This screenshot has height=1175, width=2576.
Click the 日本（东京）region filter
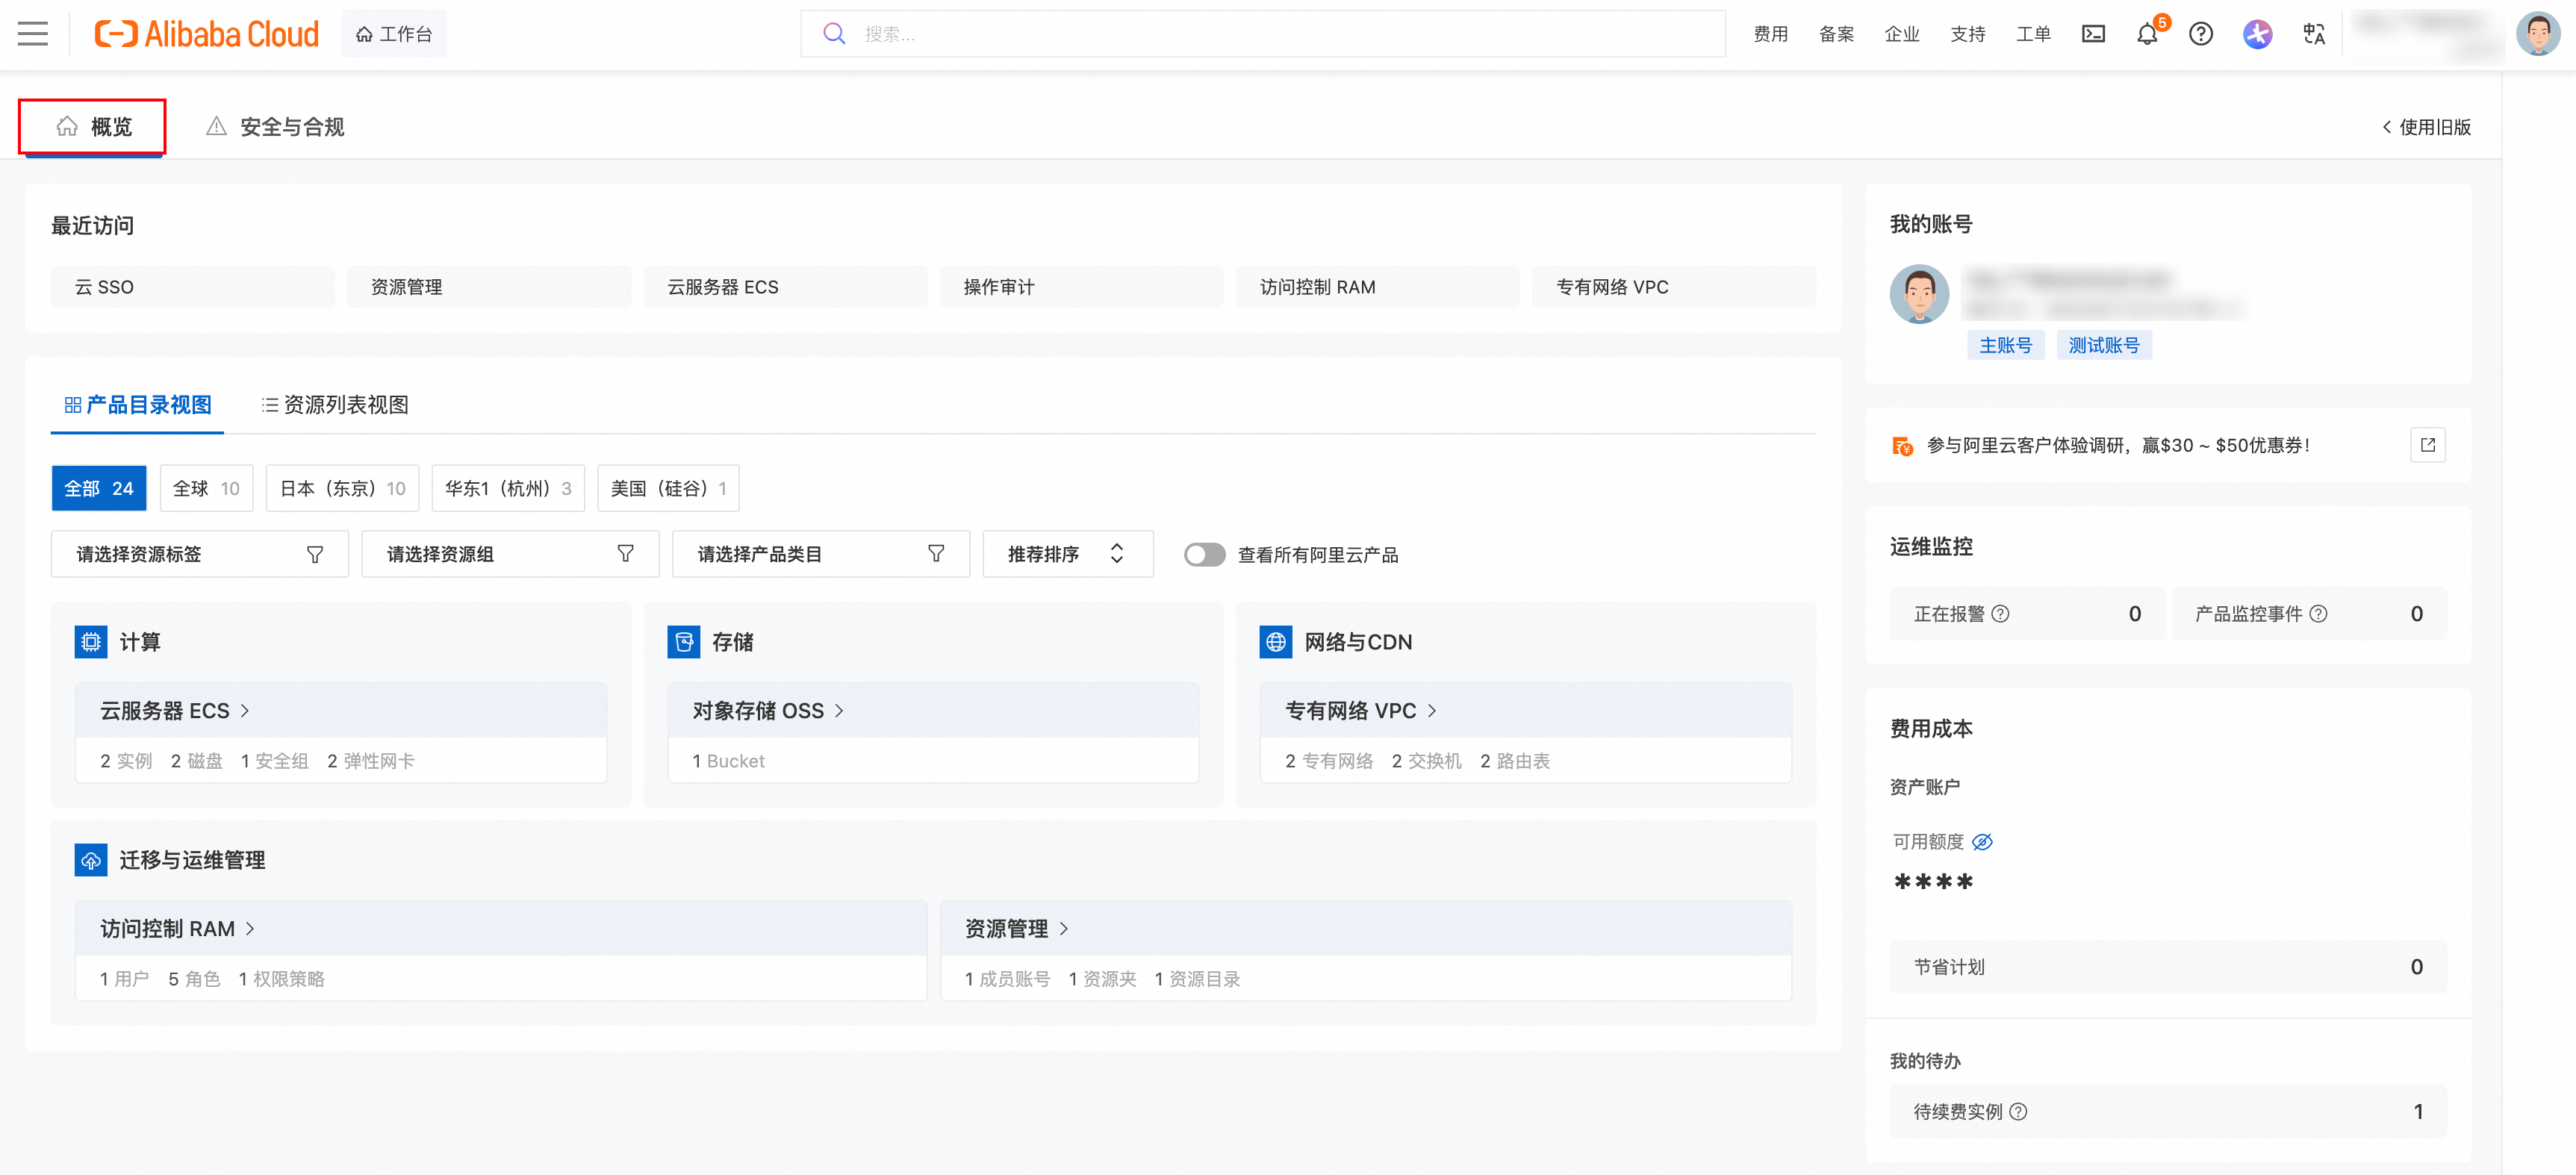click(342, 488)
